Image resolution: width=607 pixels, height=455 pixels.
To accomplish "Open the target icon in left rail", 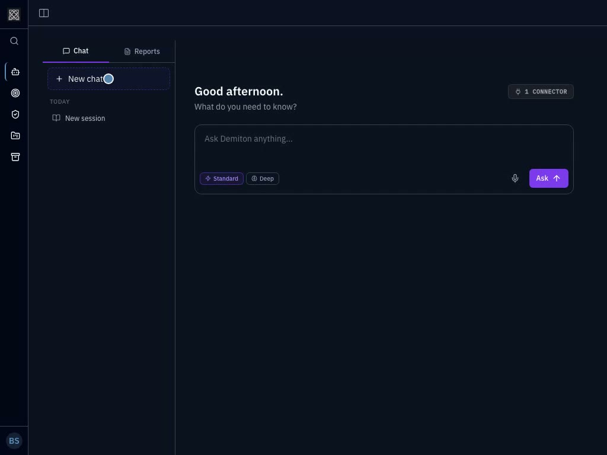I will coord(15,93).
